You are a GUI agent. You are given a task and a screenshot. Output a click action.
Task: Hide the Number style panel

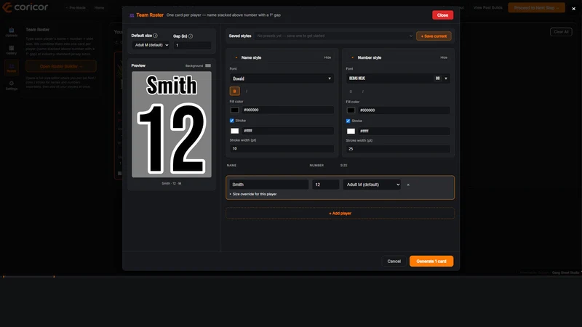coord(444,57)
